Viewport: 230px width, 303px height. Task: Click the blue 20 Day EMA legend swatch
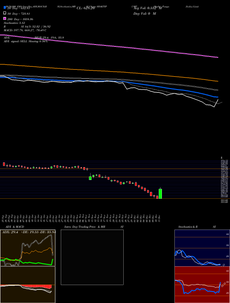click(x=5, y=7)
